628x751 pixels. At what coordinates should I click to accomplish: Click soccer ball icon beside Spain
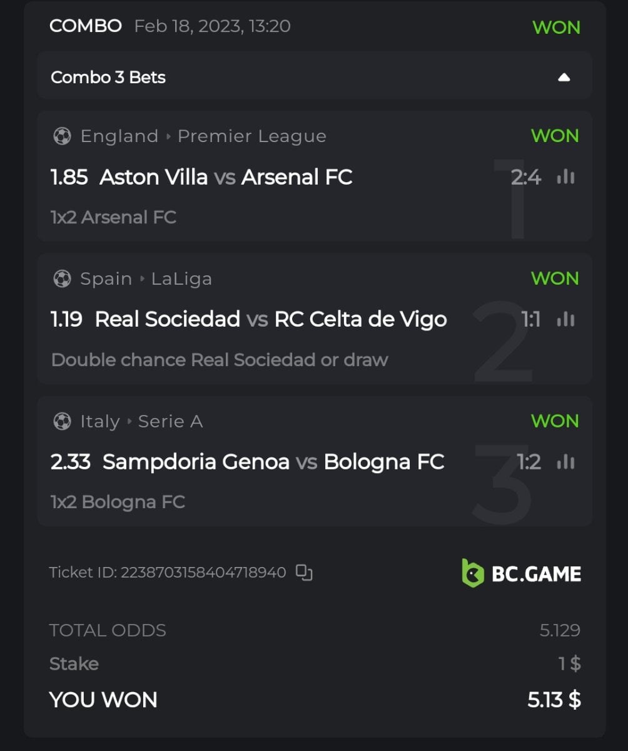point(62,279)
